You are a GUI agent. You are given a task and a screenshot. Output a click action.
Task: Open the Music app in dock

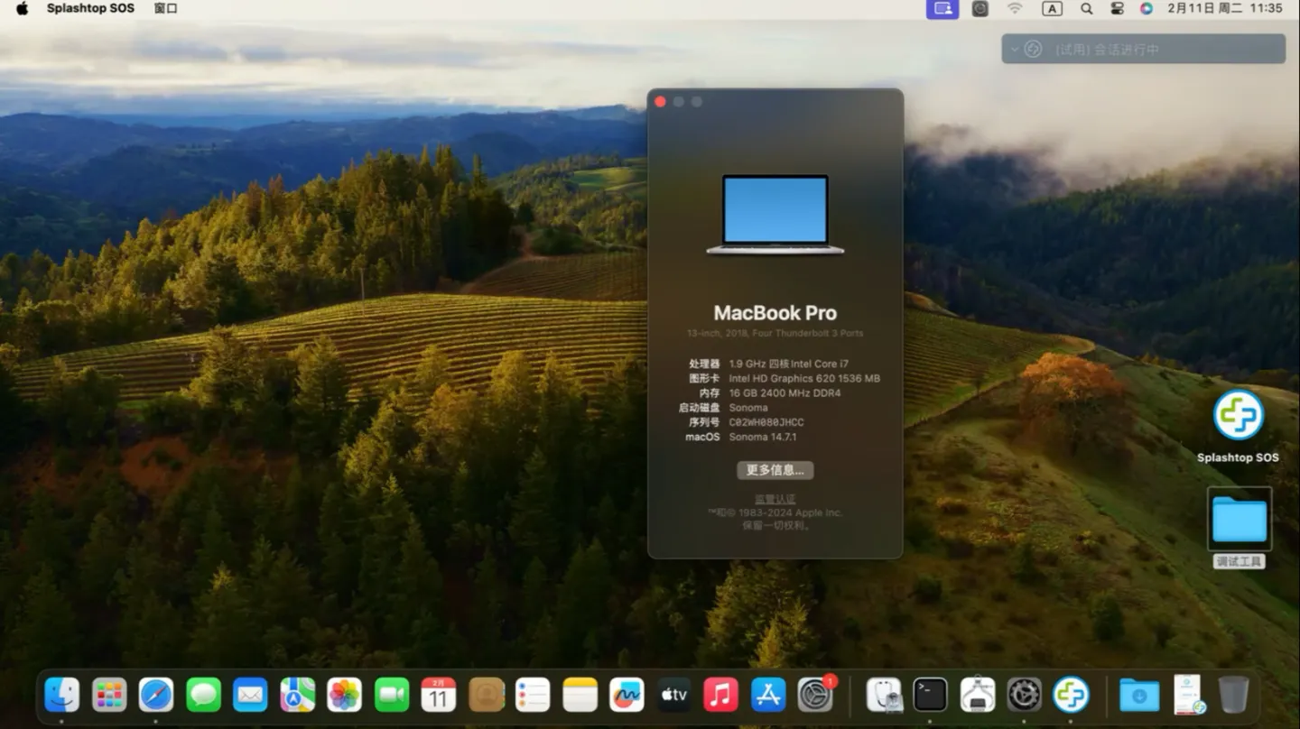click(x=720, y=695)
